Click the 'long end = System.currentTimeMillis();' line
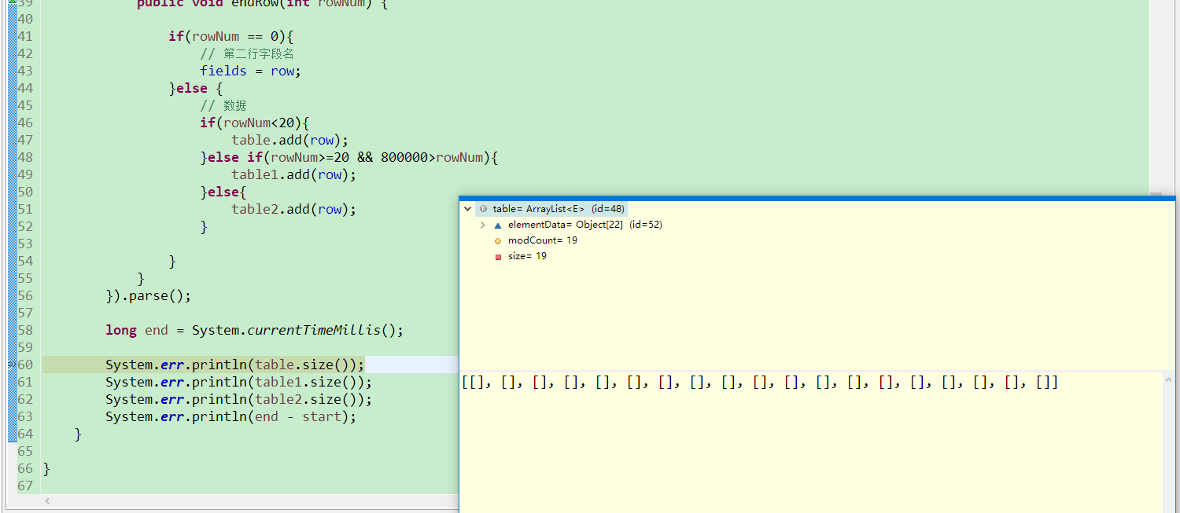 pos(254,330)
